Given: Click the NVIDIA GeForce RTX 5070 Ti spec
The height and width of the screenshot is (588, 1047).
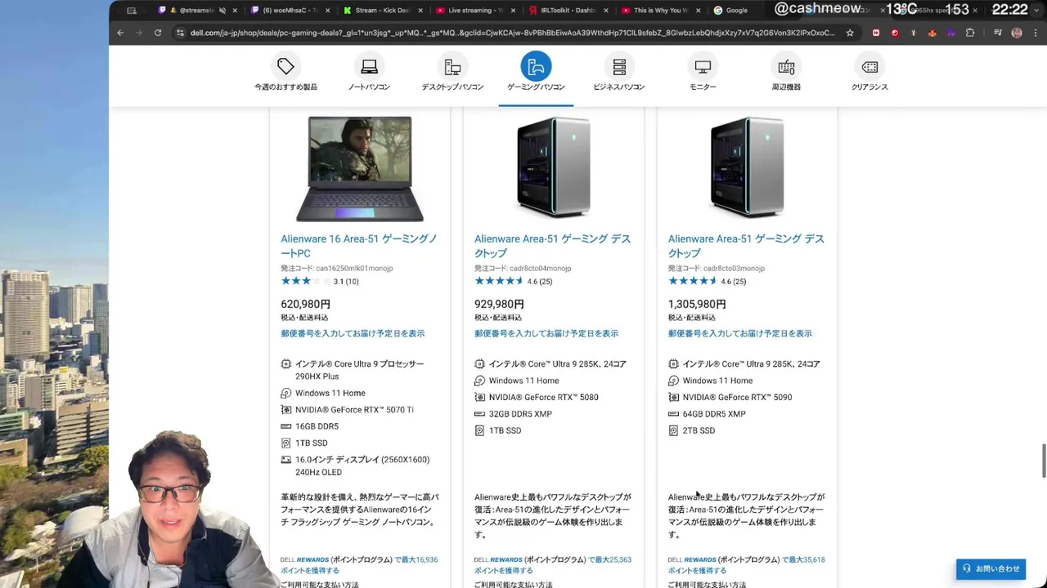Looking at the screenshot, I should tap(354, 410).
